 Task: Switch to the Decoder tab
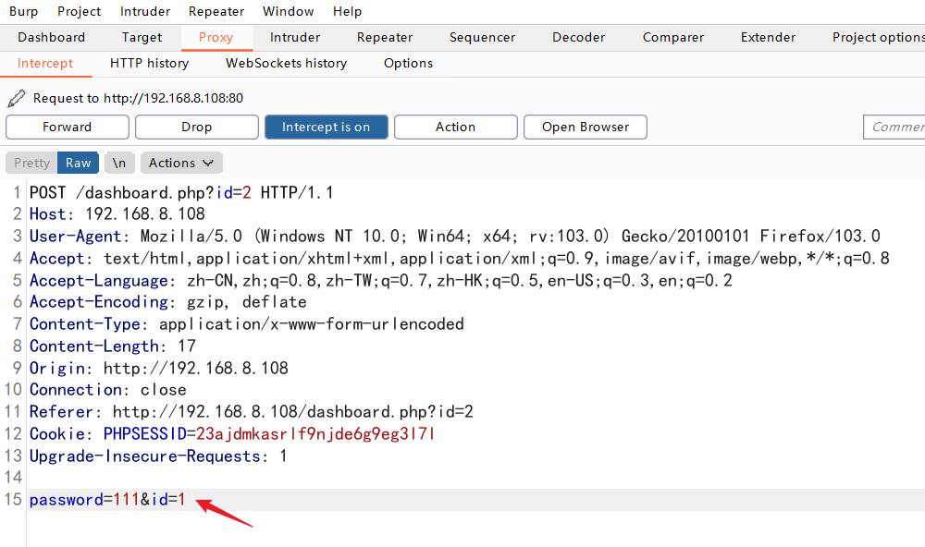coord(578,37)
